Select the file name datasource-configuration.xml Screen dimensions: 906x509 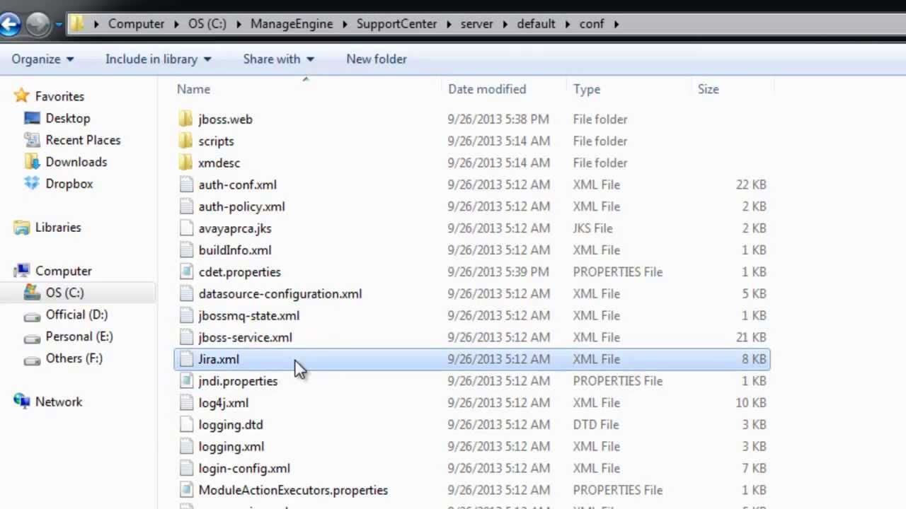[280, 293]
